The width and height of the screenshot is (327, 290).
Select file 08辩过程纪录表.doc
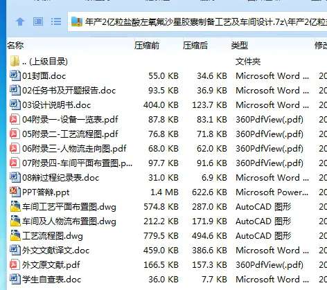[x=61, y=178]
